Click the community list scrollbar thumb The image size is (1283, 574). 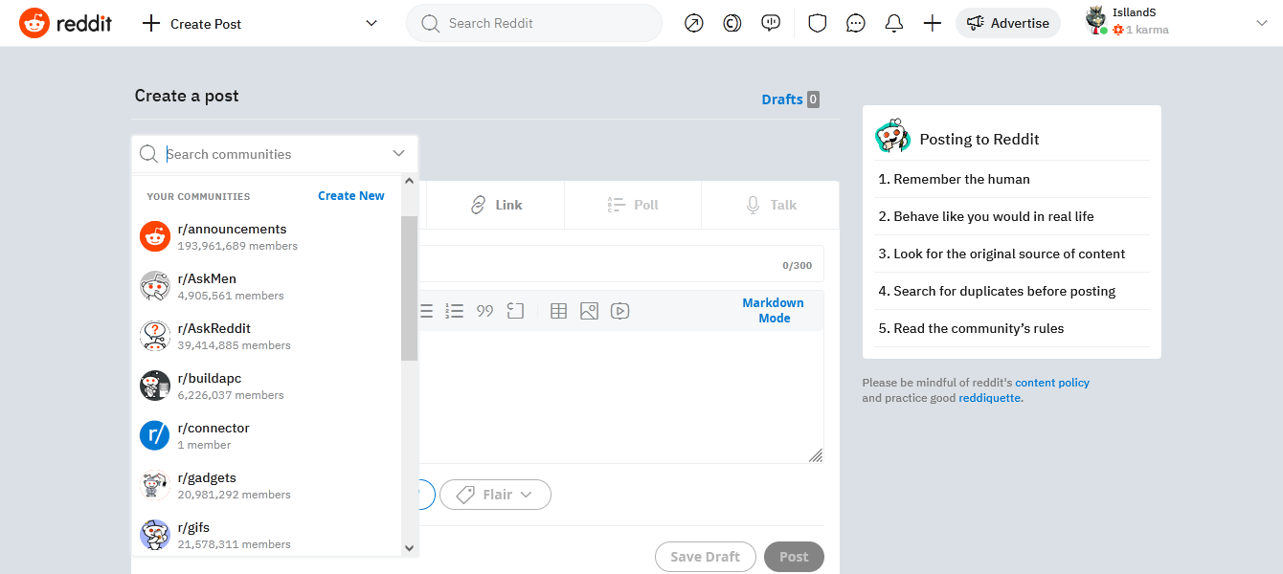(x=410, y=289)
